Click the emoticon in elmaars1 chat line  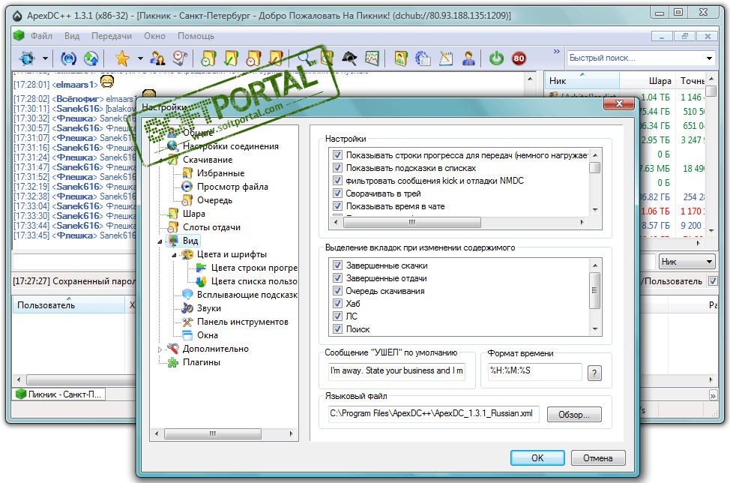(x=107, y=82)
